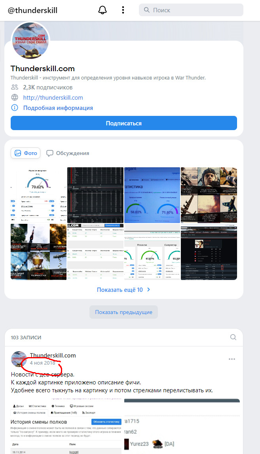260x454 pixels.
Task: Open 2,3K подписчиков list
Action: (x=48, y=87)
